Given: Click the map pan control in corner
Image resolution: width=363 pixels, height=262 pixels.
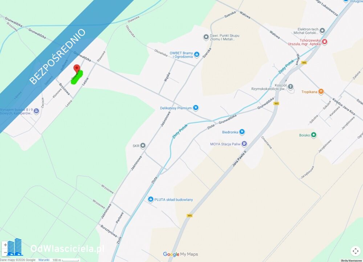Looking at the screenshot, I should click(x=355, y=251).
